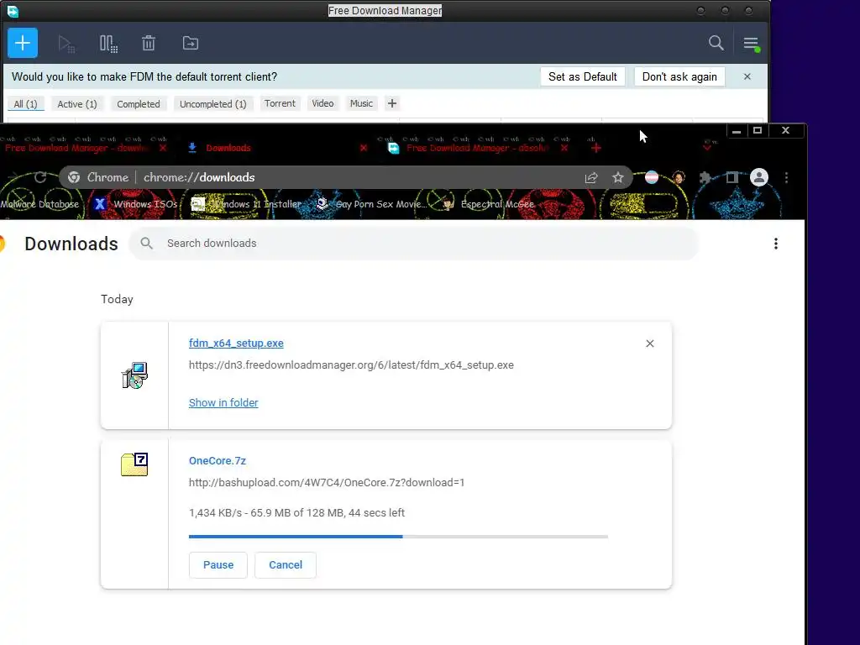860x645 pixels.
Task: Click the share this page icon in address bar
Action: pyautogui.click(x=591, y=177)
